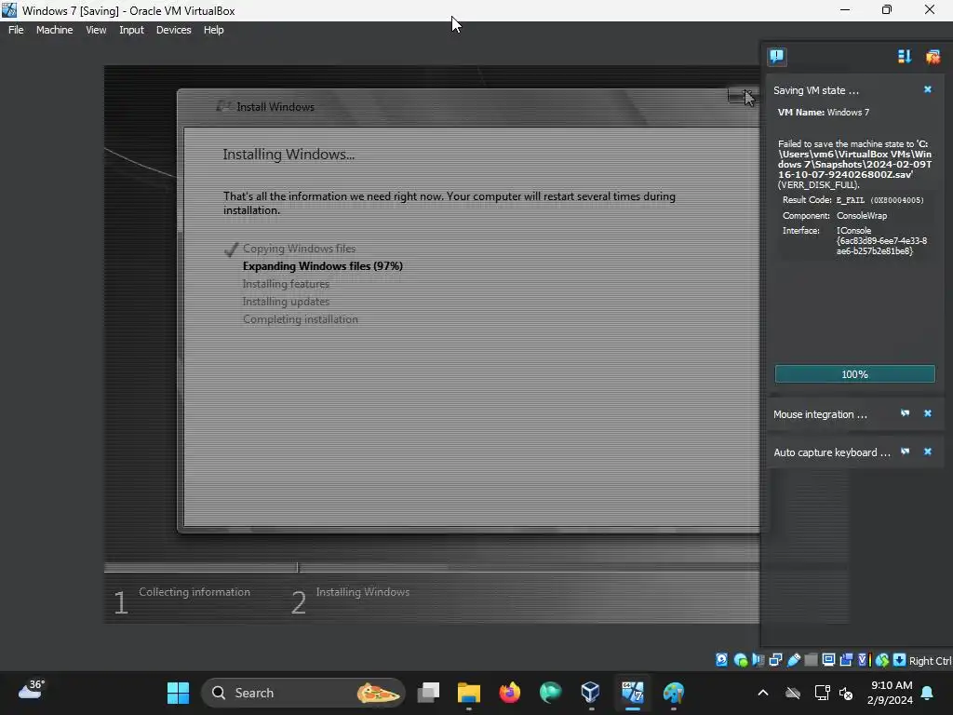Screen dimensions: 953x715
Task: Expand the Mouse integration notification
Action: pyautogui.click(x=820, y=414)
